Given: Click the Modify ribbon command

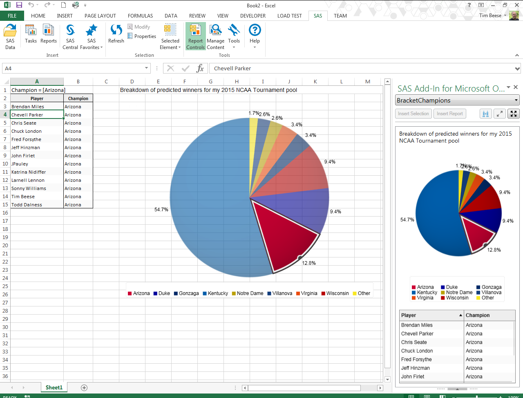Looking at the screenshot, I should [x=139, y=27].
